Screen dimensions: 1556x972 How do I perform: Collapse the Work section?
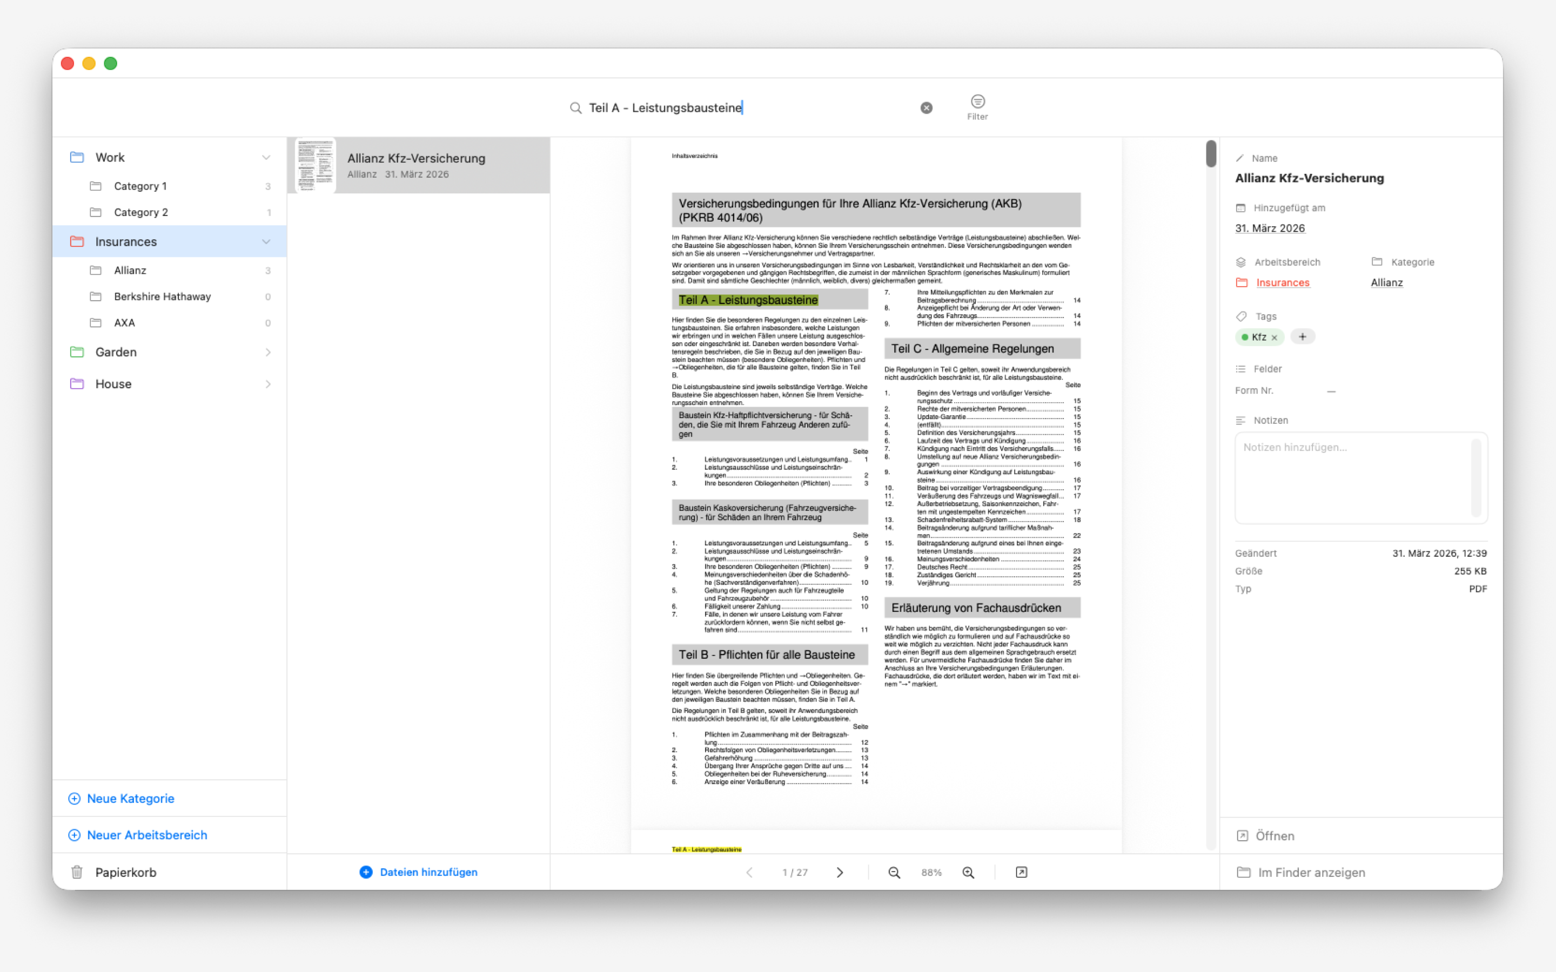point(267,157)
